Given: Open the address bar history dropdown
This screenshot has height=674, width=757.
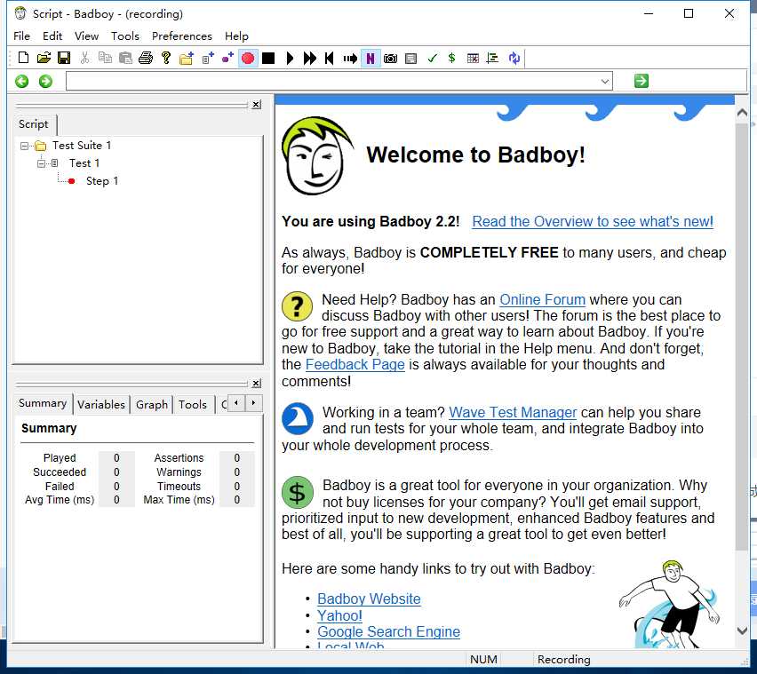Looking at the screenshot, I should [x=605, y=81].
